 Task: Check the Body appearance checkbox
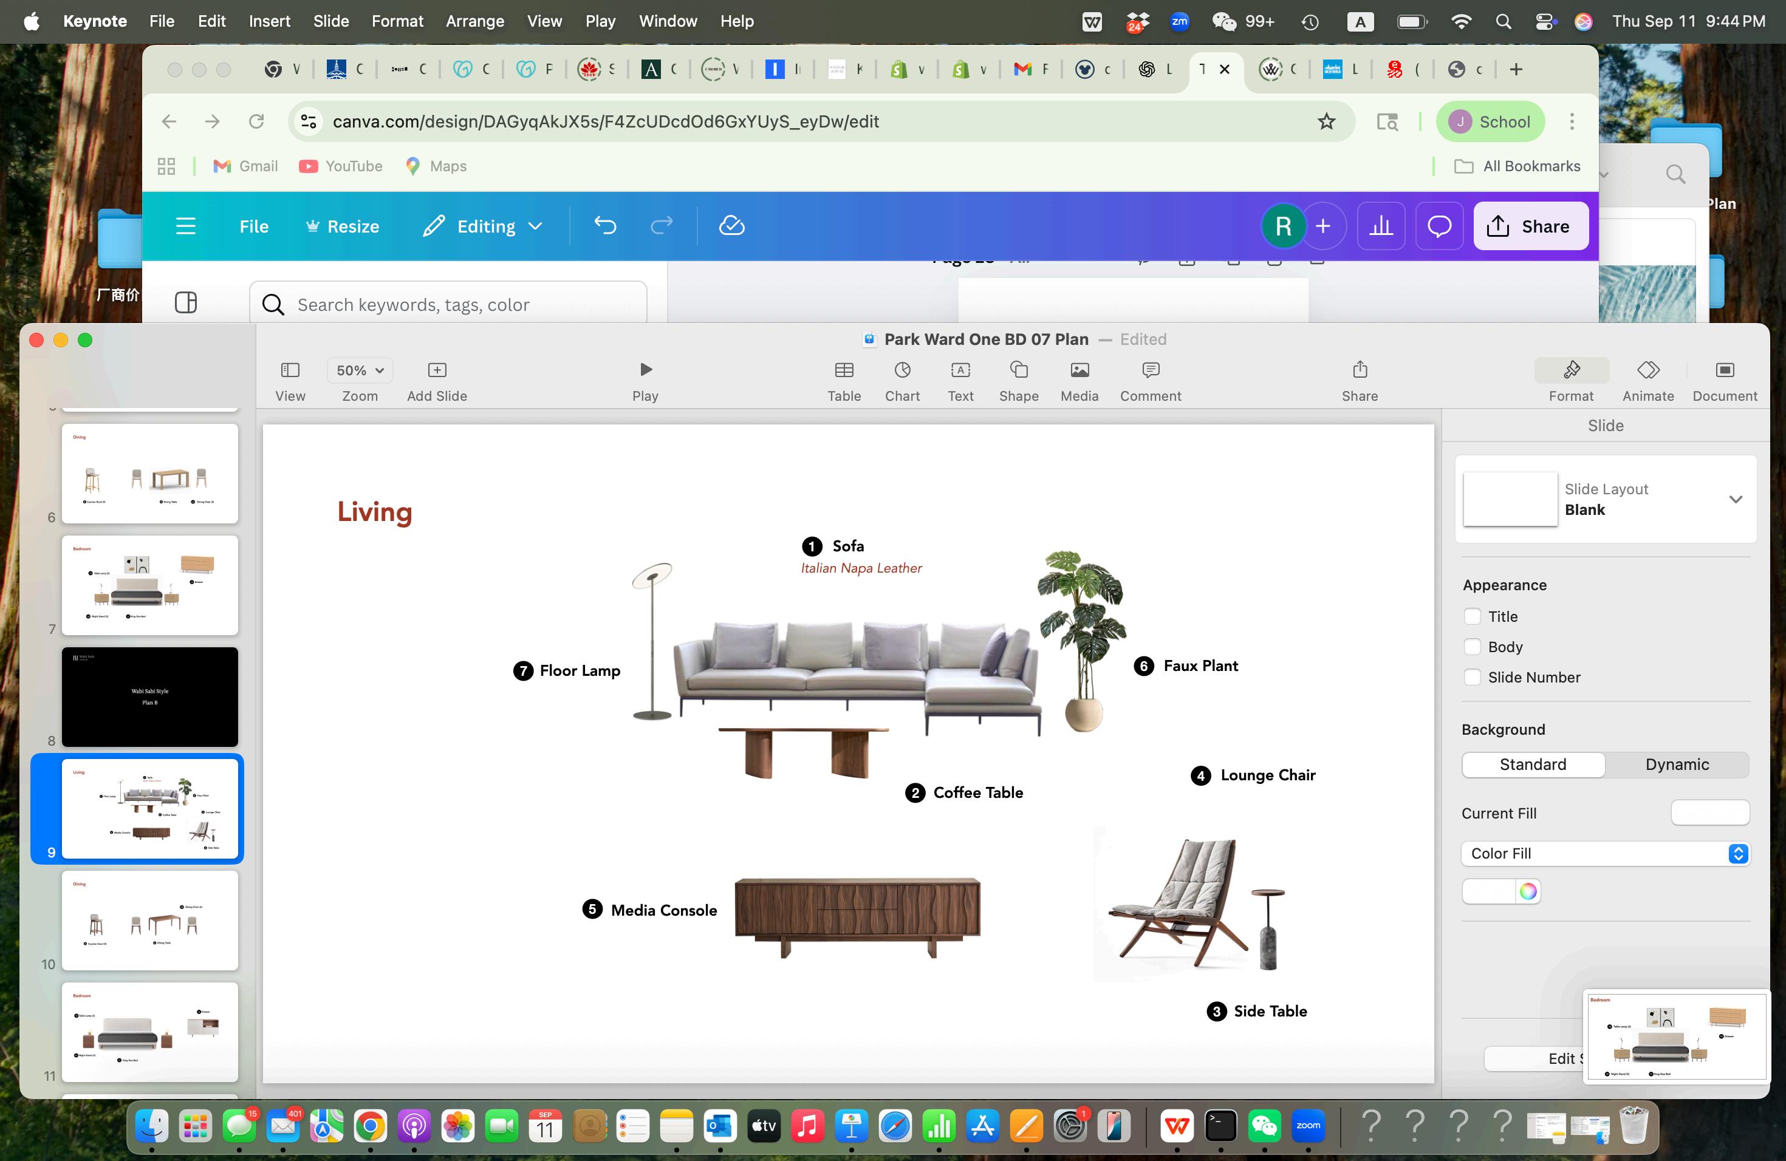pyautogui.click(x=1473, y=647)
